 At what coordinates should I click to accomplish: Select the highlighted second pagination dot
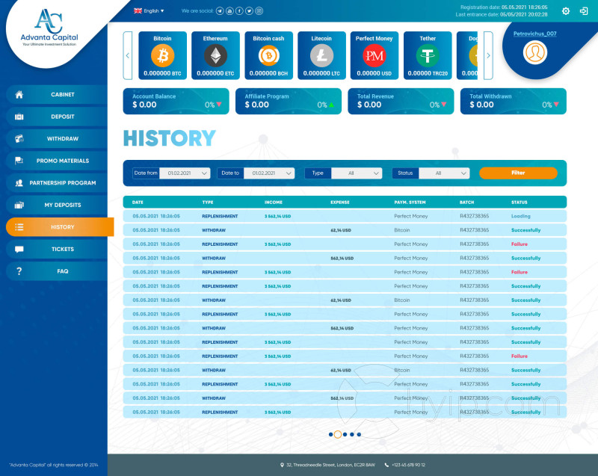338,434
